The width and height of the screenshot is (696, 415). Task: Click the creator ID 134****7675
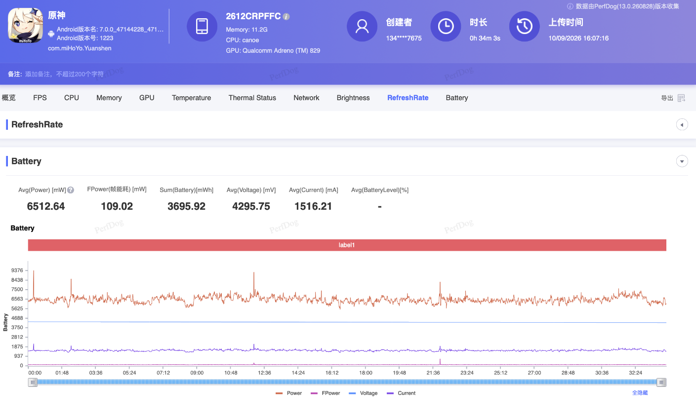click(x=404, y=38)
